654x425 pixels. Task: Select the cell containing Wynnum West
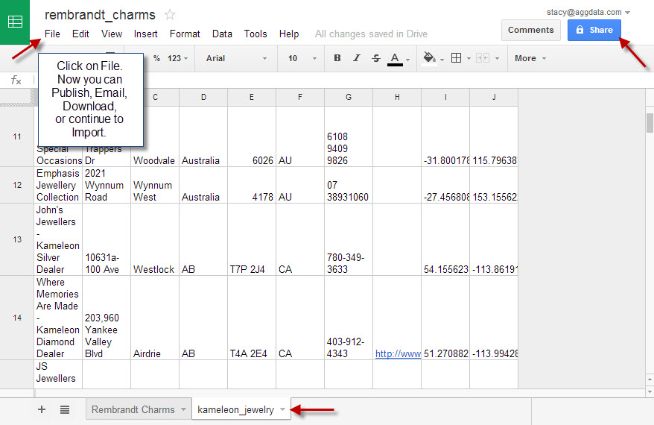click(x=155, y=185)
